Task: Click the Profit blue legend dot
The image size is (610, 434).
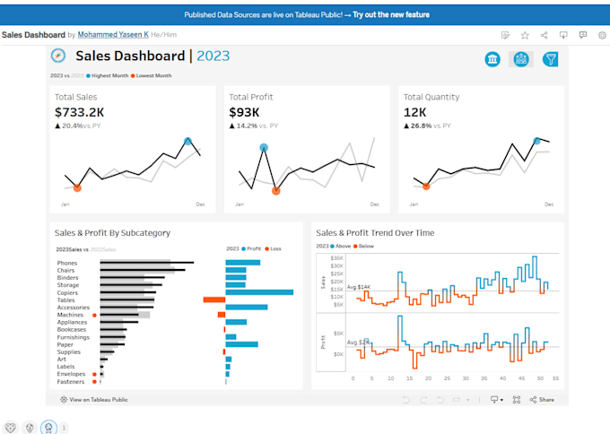Action: 244,249
